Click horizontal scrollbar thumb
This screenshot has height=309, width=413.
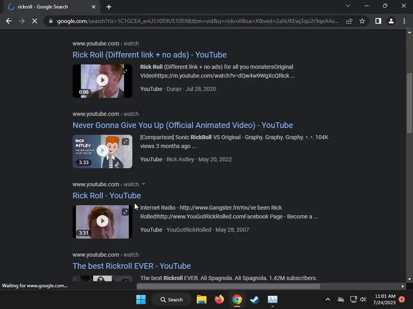coord(228,286)
